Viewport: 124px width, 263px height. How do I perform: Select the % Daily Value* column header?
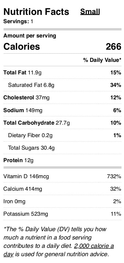[102, 60]
